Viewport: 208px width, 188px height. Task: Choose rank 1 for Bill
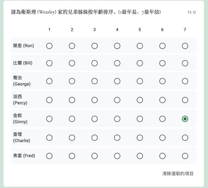(x=49, y=63)
